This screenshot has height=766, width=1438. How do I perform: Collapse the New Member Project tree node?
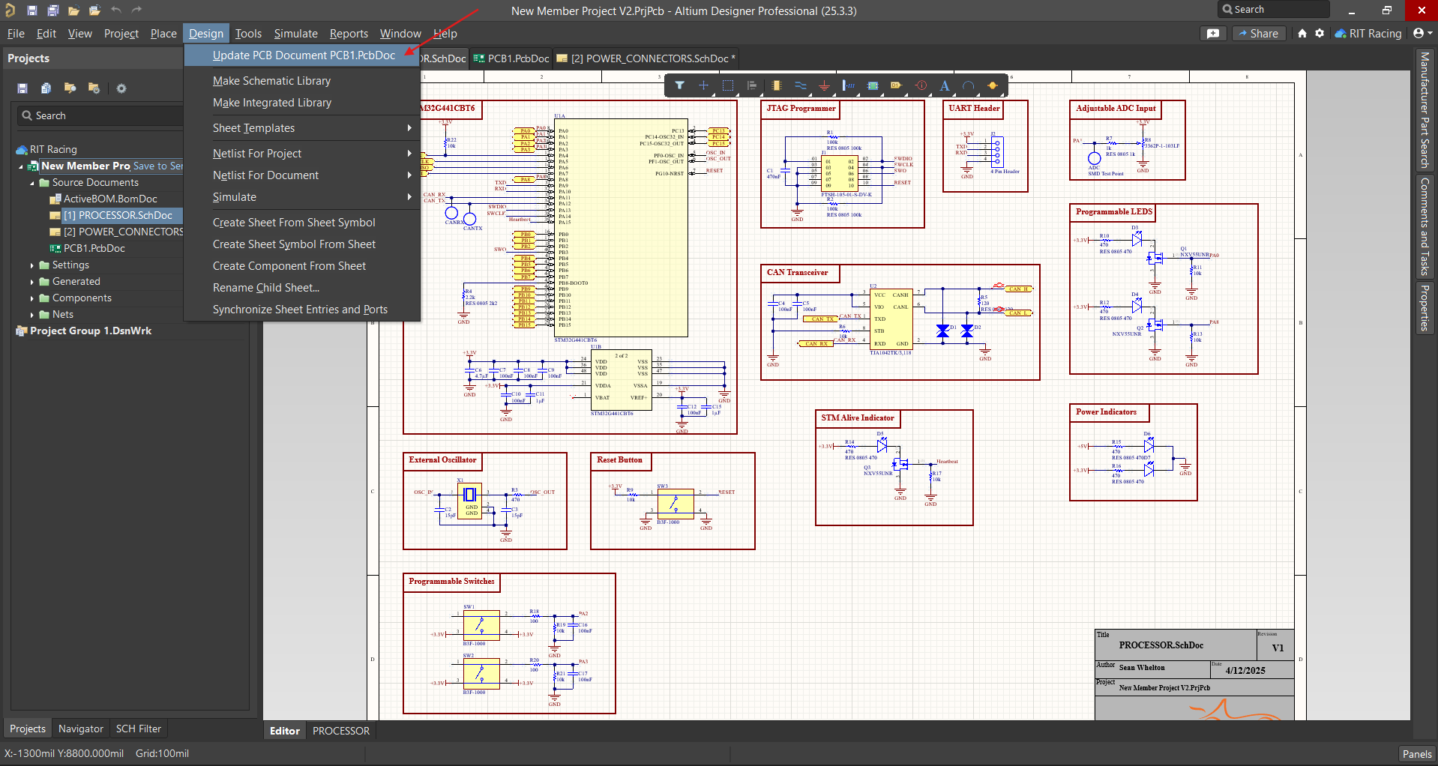[x=21, y=166]
